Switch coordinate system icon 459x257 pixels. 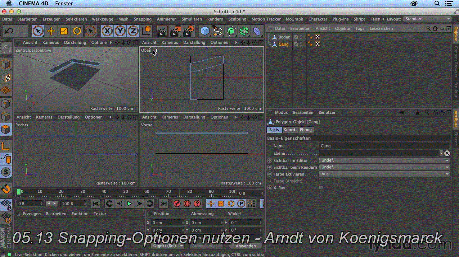146,31
